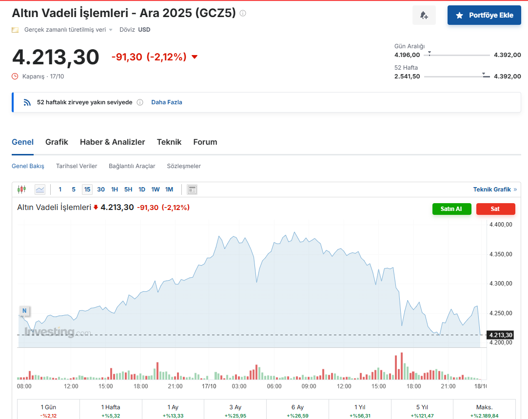The width and height of the screenshot is (528, 419).
Task: Switch to the Teknik tab
Action: (169, 142)
